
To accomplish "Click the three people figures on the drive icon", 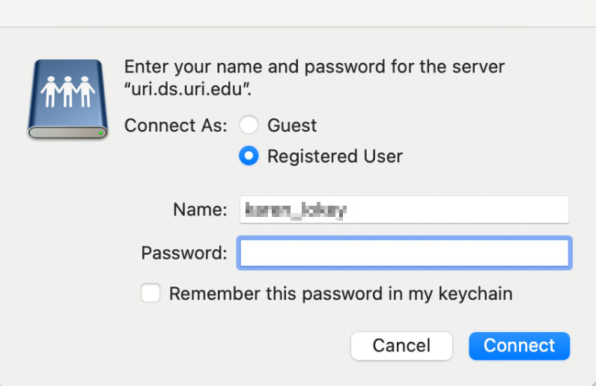I will click(x=67, y=91).
